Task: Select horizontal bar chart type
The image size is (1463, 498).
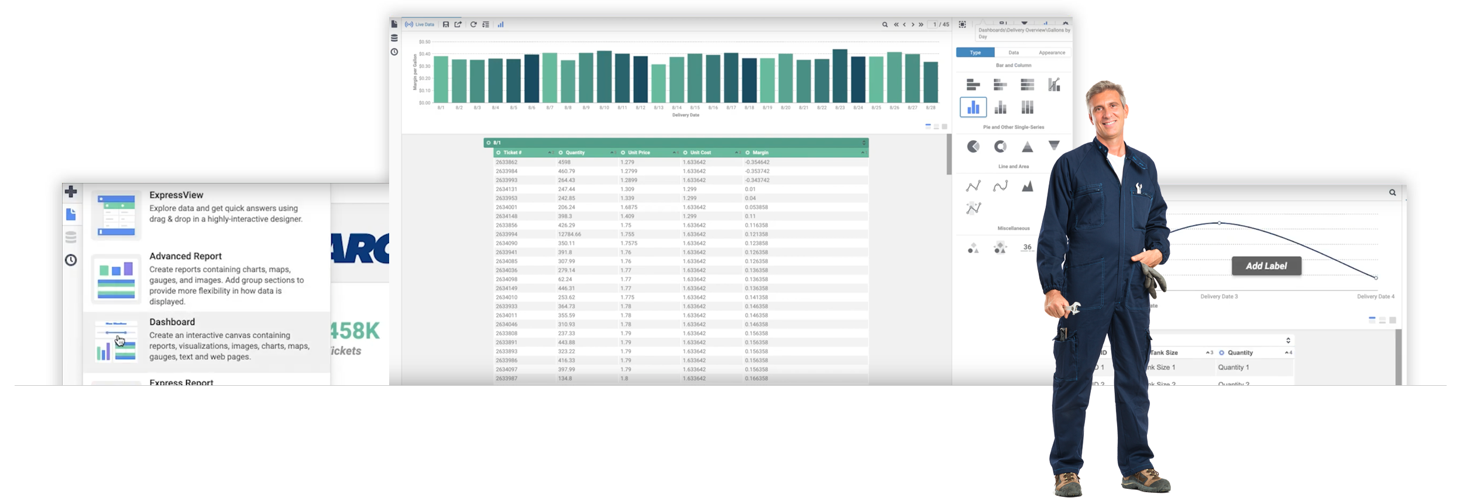Action: point(973,85)
